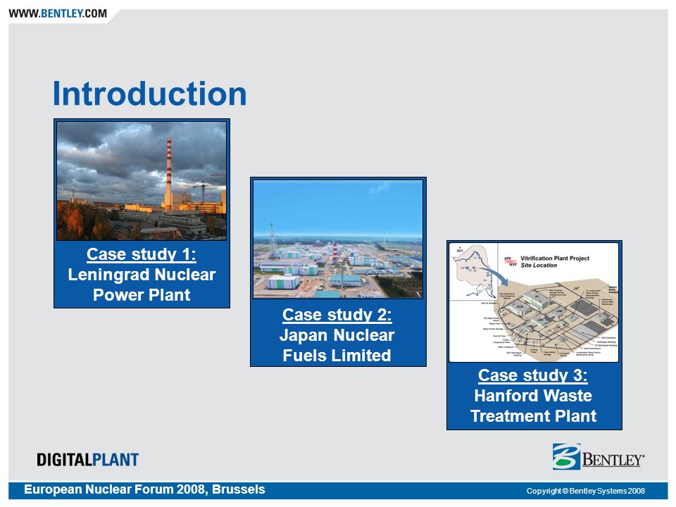Select the 'Copyright © Bentley Systems 2008' notice
Viewport: 676px width, 507px height.
585,491
